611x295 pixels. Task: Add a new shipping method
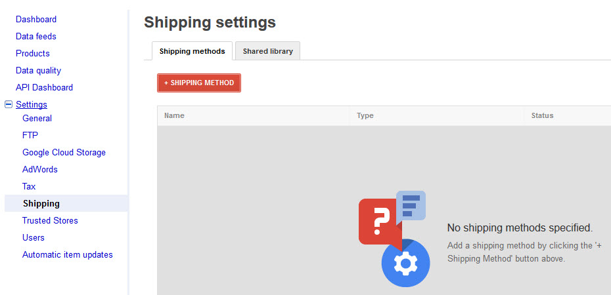pyautogui.click(x=199, y=83)
